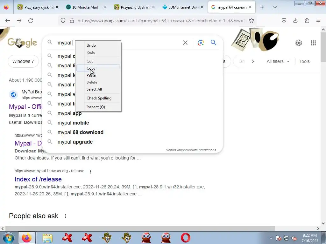Launch Opera from taskbar
This screenshot has width=326, height=244.
click(186, 238)
